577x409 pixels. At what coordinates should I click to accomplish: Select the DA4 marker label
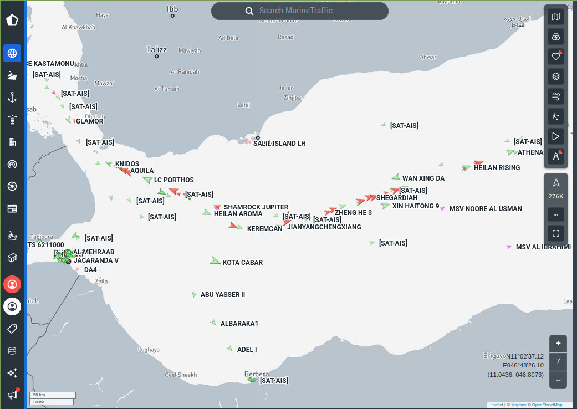point(90,270)
